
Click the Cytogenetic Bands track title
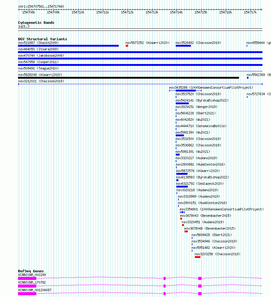pyautogui.click(x=36, y=23)
